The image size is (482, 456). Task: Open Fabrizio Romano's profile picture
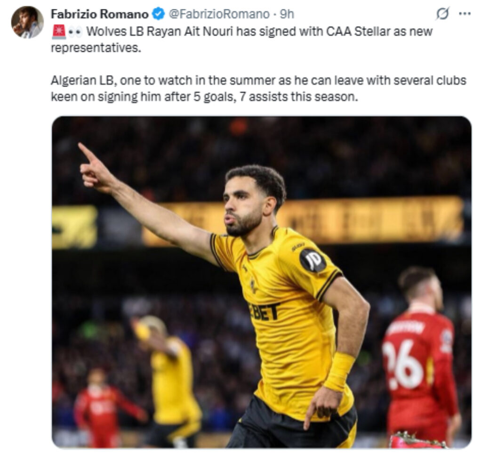click(27, 22)
